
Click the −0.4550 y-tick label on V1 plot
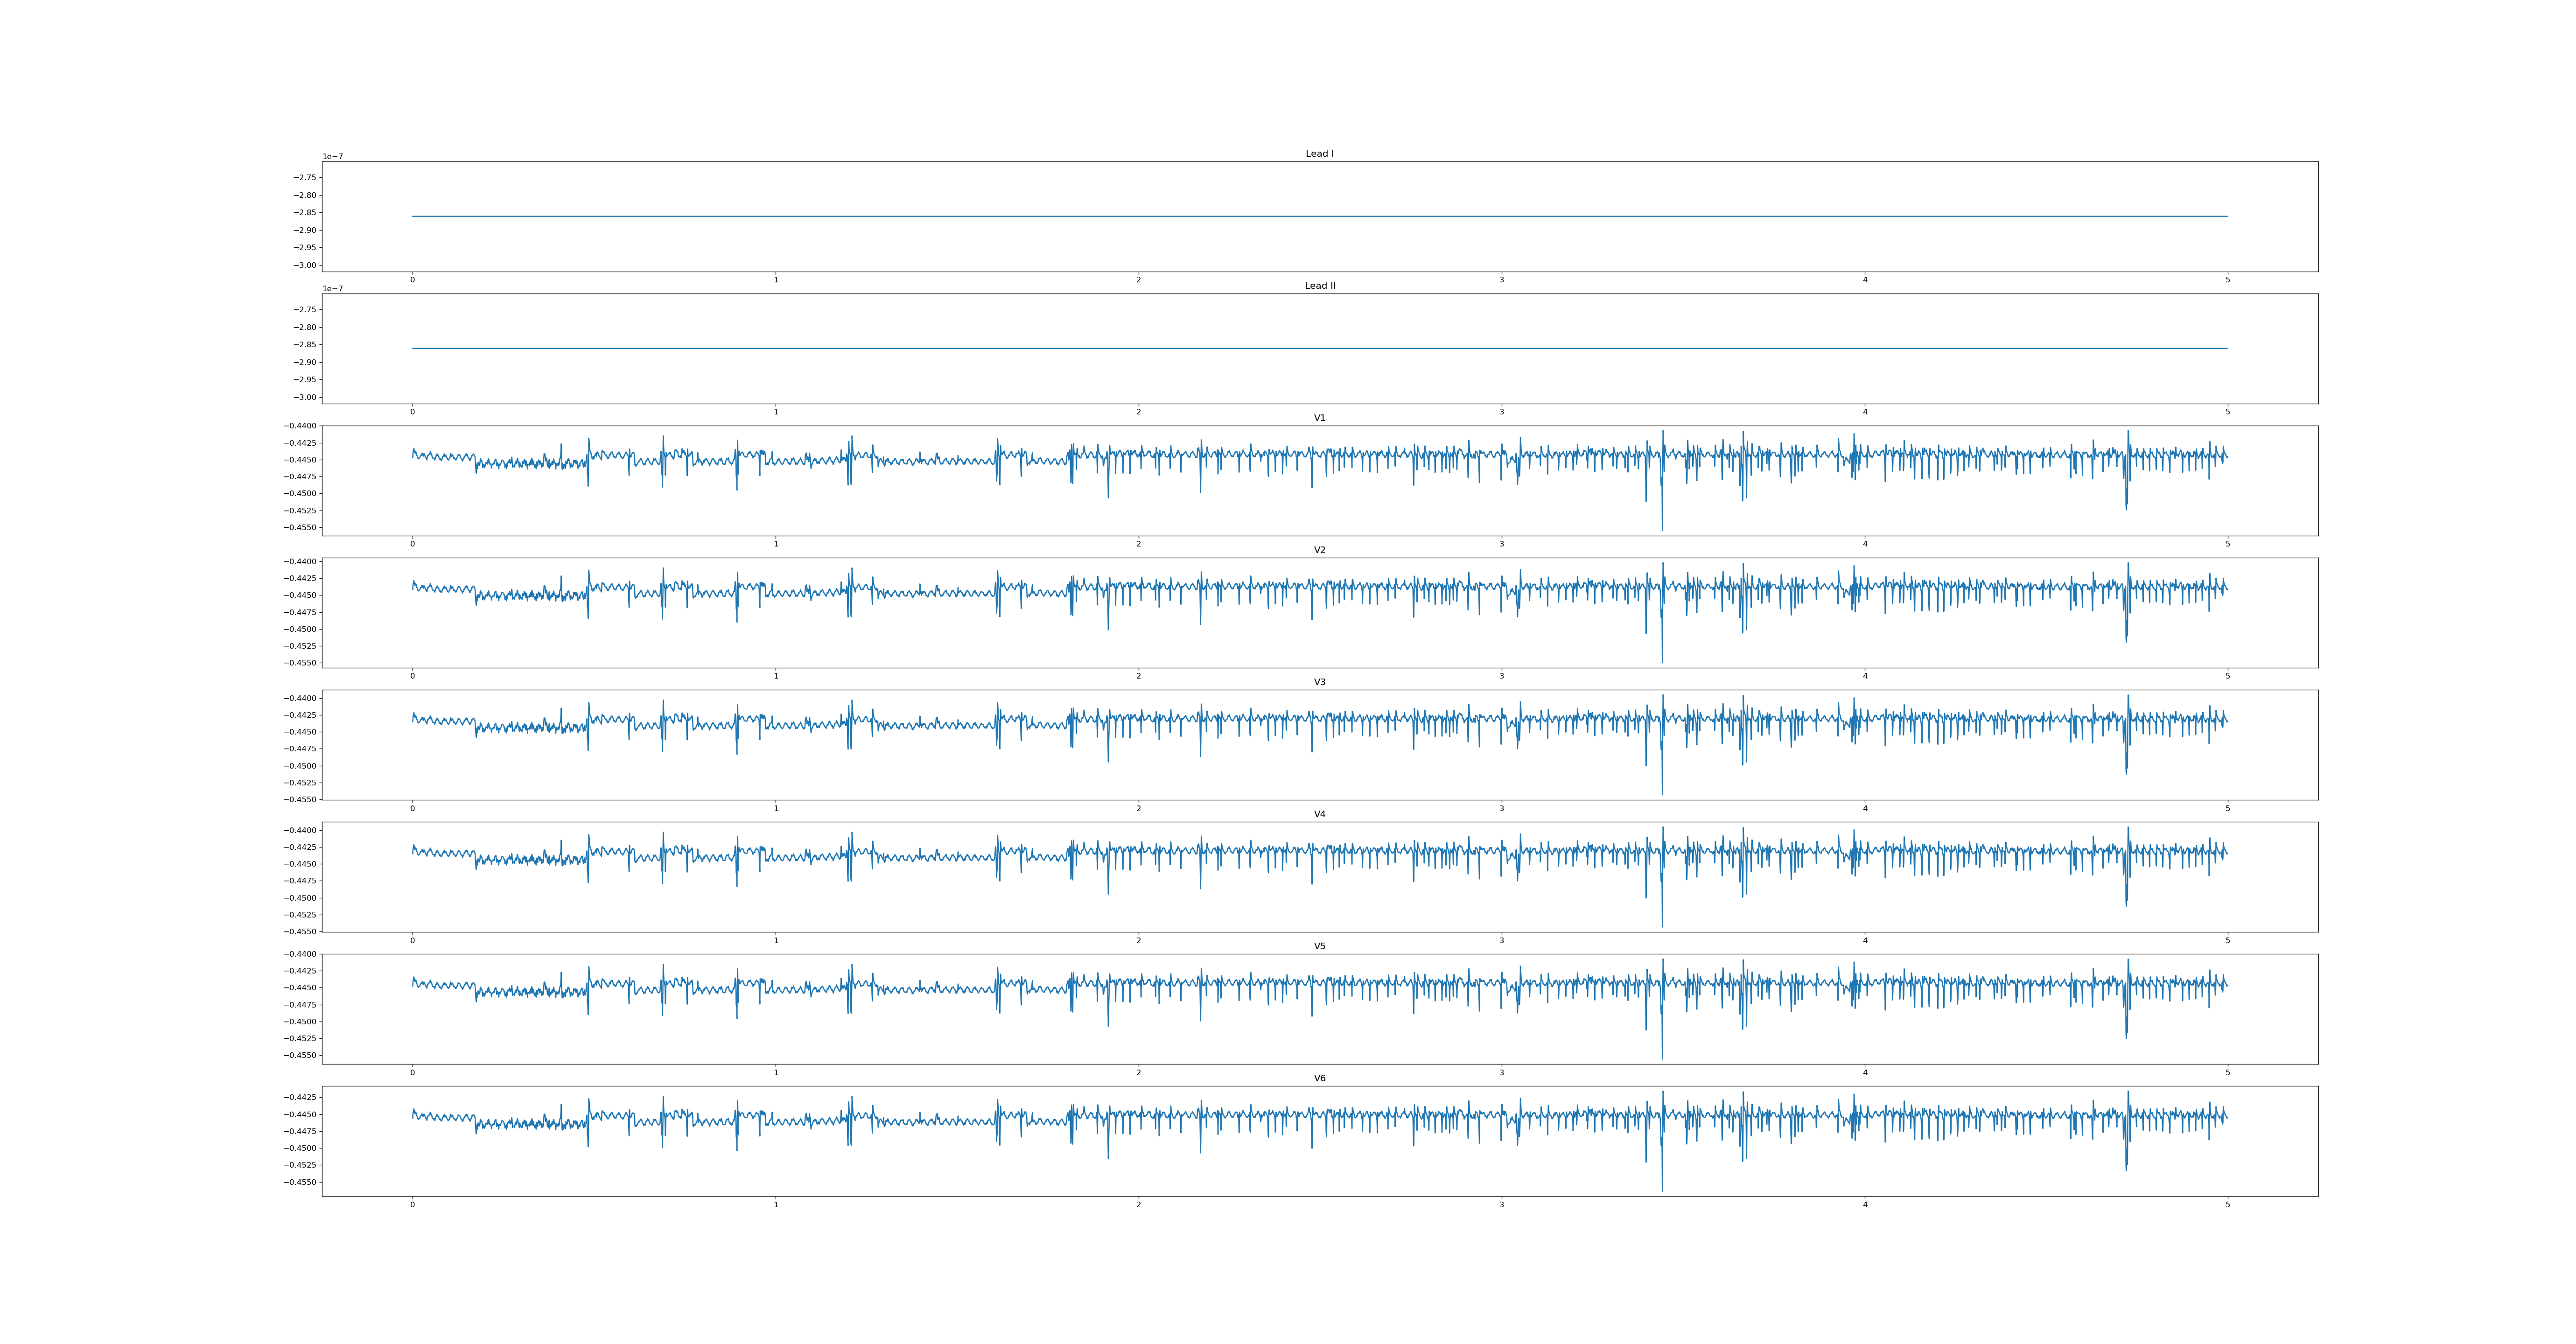[301, 527]
